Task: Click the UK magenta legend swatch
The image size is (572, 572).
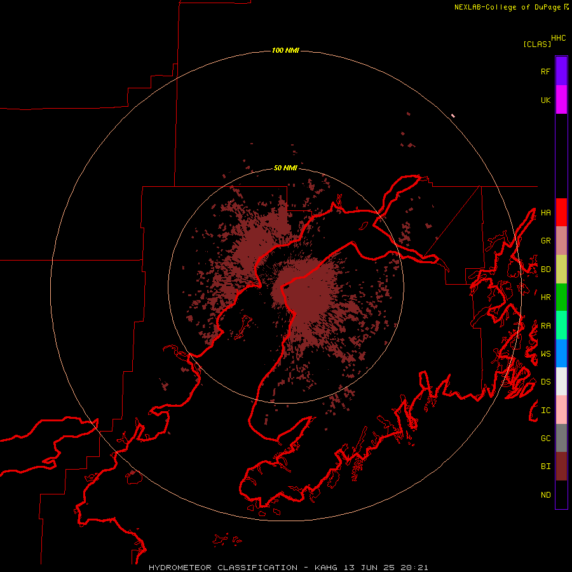Action: click(x=561, y=100)
